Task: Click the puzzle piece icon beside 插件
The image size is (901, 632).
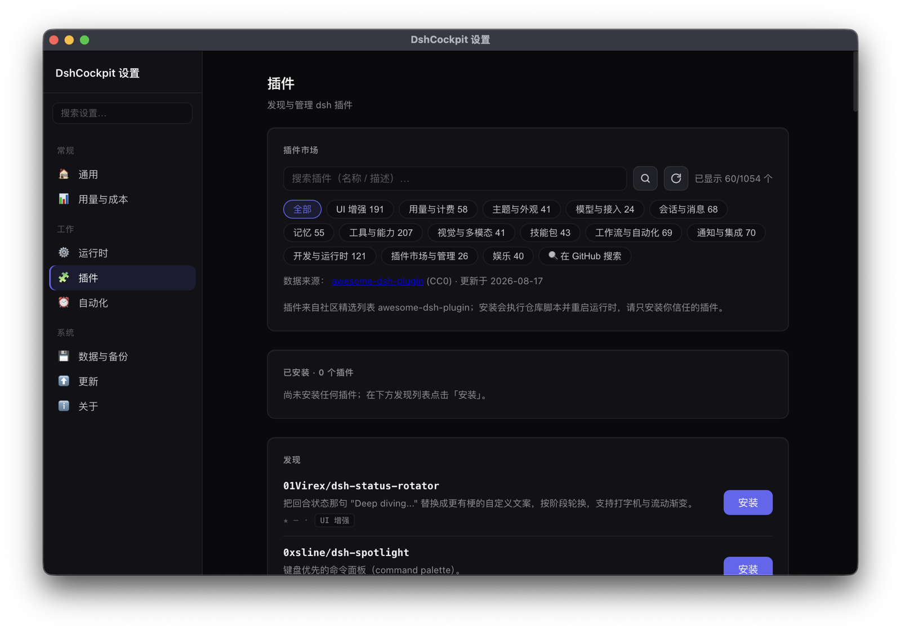Action: point(64,277)
